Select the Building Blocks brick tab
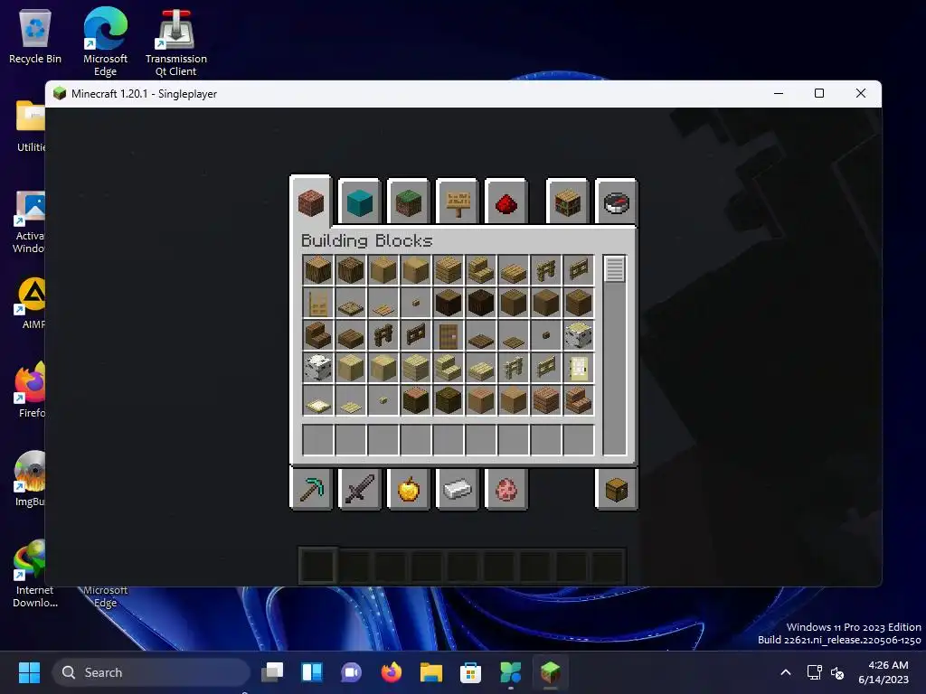Viewport: 926px width, 694px height. (x=311, y=202)
